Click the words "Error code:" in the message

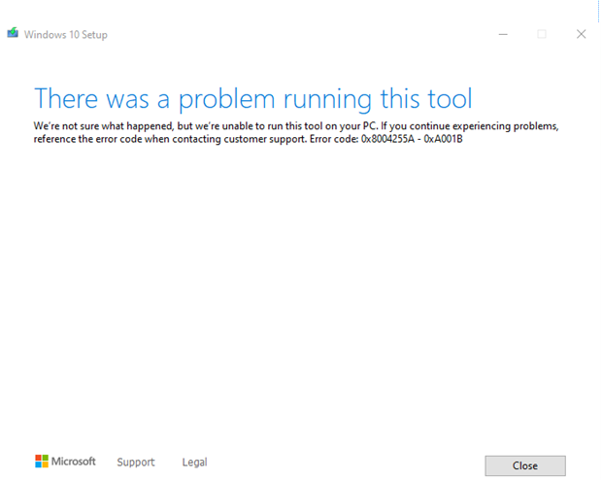click(334, 139)
